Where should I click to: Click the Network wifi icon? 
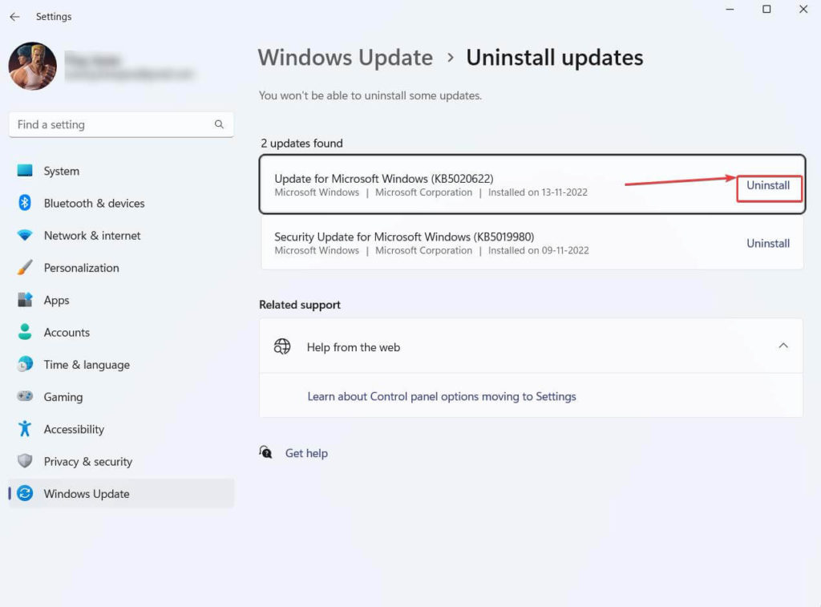point(25,235)
